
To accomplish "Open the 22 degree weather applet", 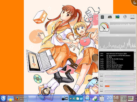I will point(123,99).
